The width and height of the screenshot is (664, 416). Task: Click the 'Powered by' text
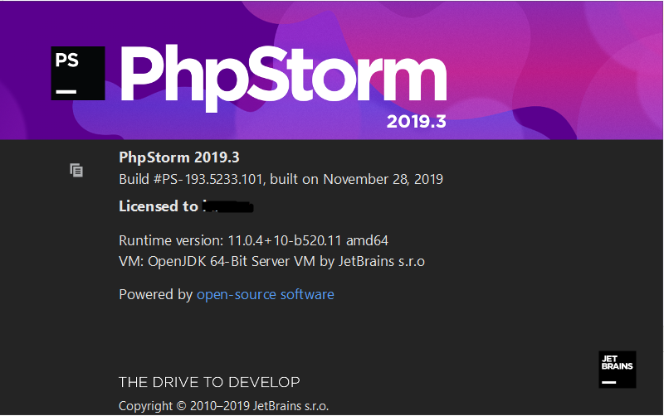point(156,294)
